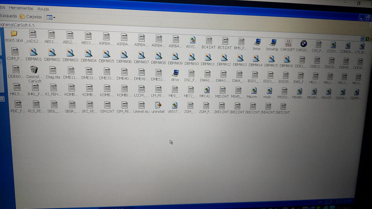Screen dimensions: 372x209
Task: Click the Búsqueda toolbar button
Action: [8, 16]
